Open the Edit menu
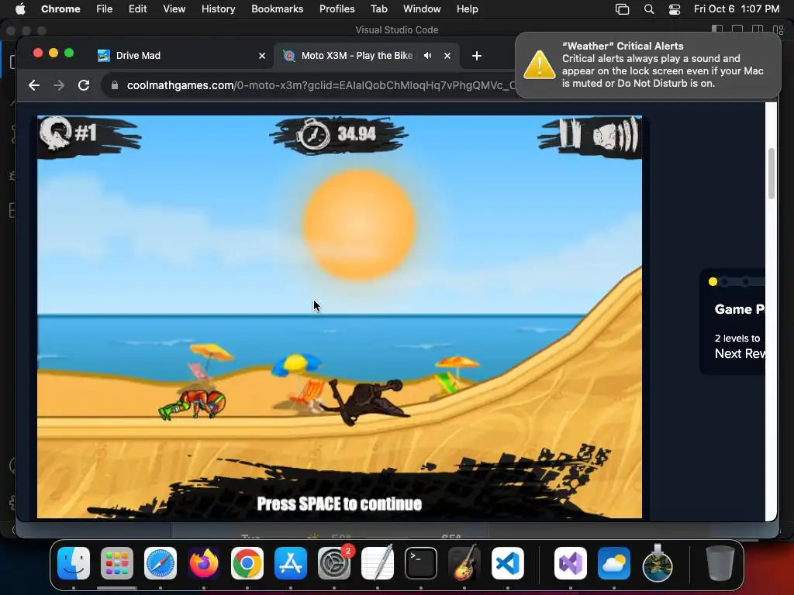This screenshot has width=794, height=595. coord(137,9)
